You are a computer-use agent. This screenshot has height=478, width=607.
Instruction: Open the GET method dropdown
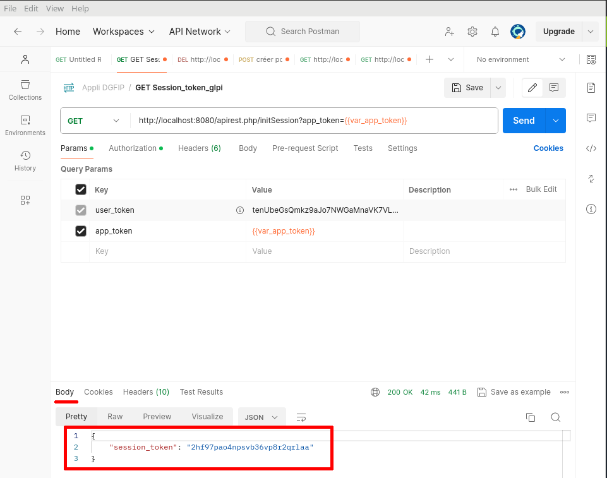pos(93,121)
